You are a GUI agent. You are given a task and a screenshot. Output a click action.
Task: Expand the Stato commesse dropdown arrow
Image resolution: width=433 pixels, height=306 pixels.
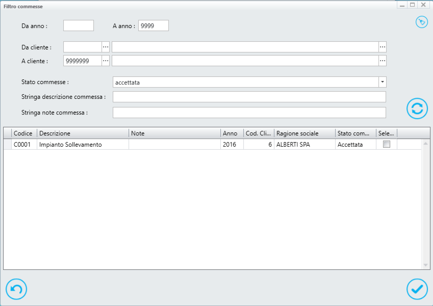[382, 82]
